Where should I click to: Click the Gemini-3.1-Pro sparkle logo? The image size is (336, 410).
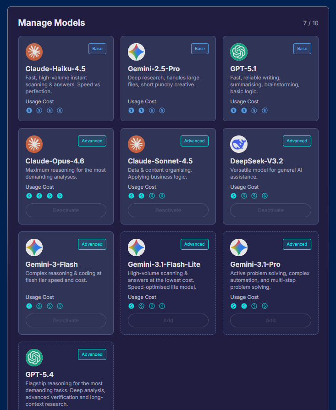click(x=239, y=247)
